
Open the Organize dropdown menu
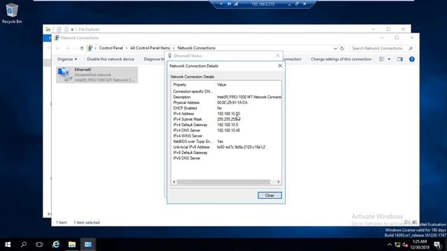point(67,59)
